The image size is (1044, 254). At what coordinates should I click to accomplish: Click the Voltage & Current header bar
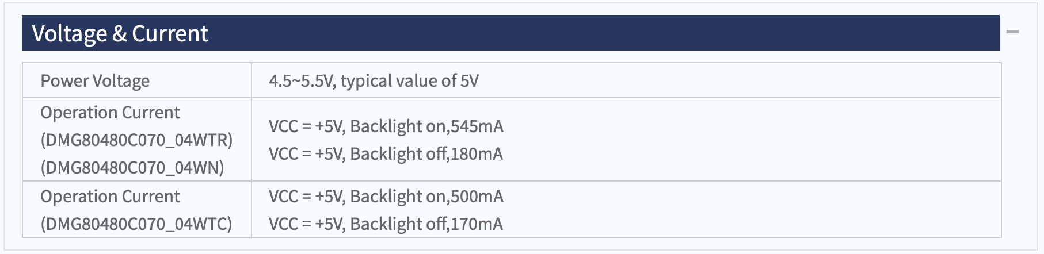coord(510,33)
